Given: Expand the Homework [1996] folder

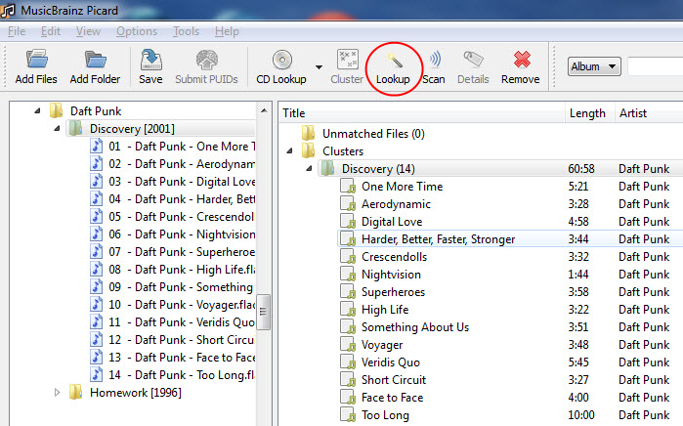Looking at the screenshot, I should click(x=57, y=393).
